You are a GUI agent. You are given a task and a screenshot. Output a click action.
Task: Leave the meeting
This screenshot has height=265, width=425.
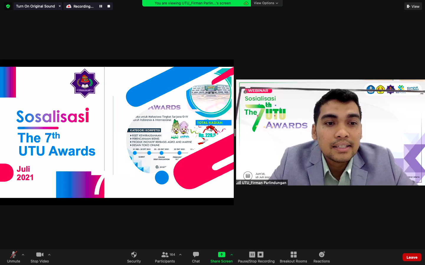pos(412,257)
